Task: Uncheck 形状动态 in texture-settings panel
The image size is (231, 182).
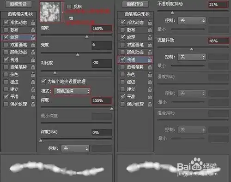Action: 6,23
